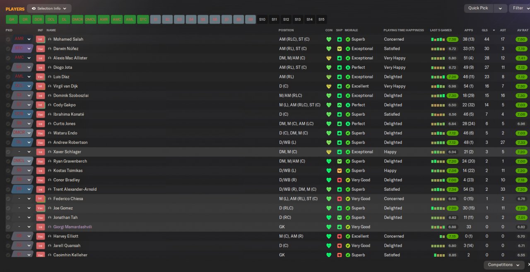530x272 pixels.
Task: Click Alexis Mac Allister's yellow condition heart
Action: tap(329, 58)
